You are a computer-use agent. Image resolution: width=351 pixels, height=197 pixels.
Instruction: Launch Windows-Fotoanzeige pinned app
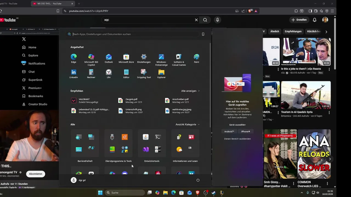[x=161, y=60]
